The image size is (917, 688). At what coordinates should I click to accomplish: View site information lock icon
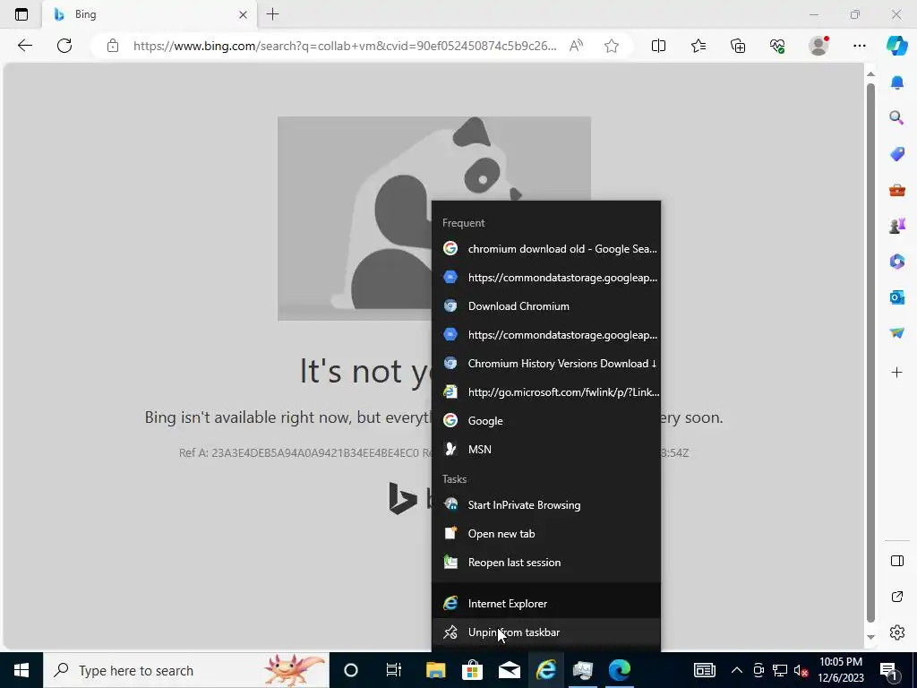click(113, 46)
